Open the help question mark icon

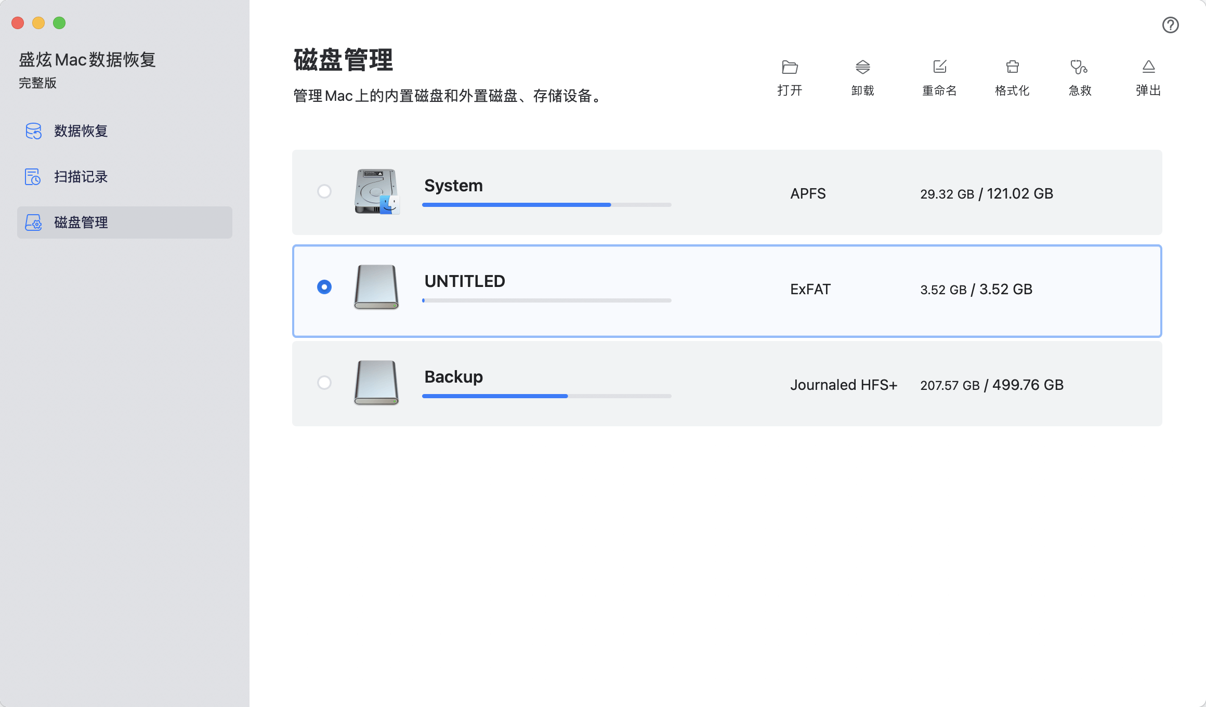[1171, 25]
